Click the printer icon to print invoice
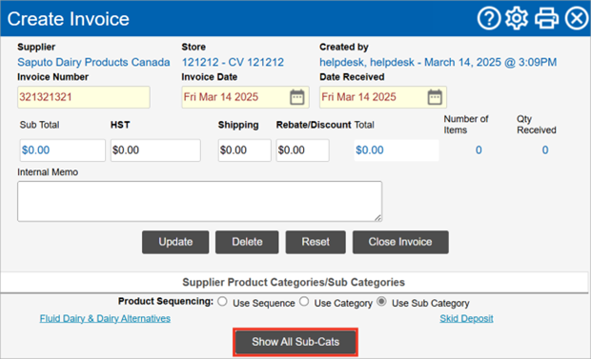 point(546,18)
